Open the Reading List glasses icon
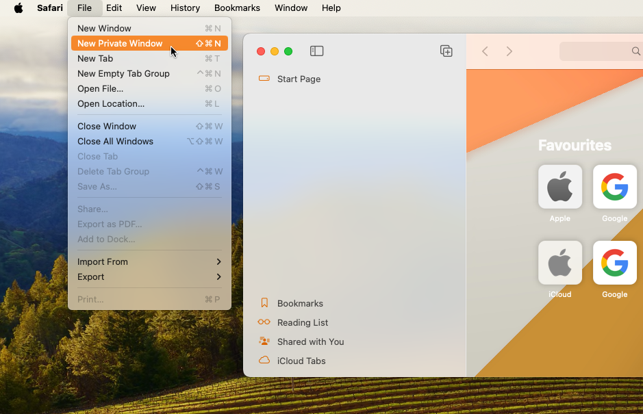Screen dimensions: 643x414 pos(264,322)
